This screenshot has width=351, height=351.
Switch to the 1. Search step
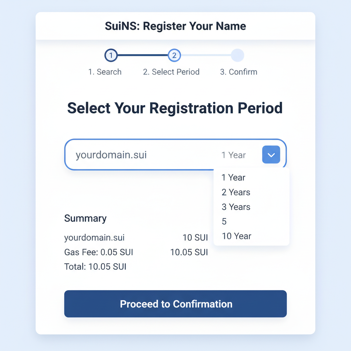pyautogui.click(x=105, y=72)
